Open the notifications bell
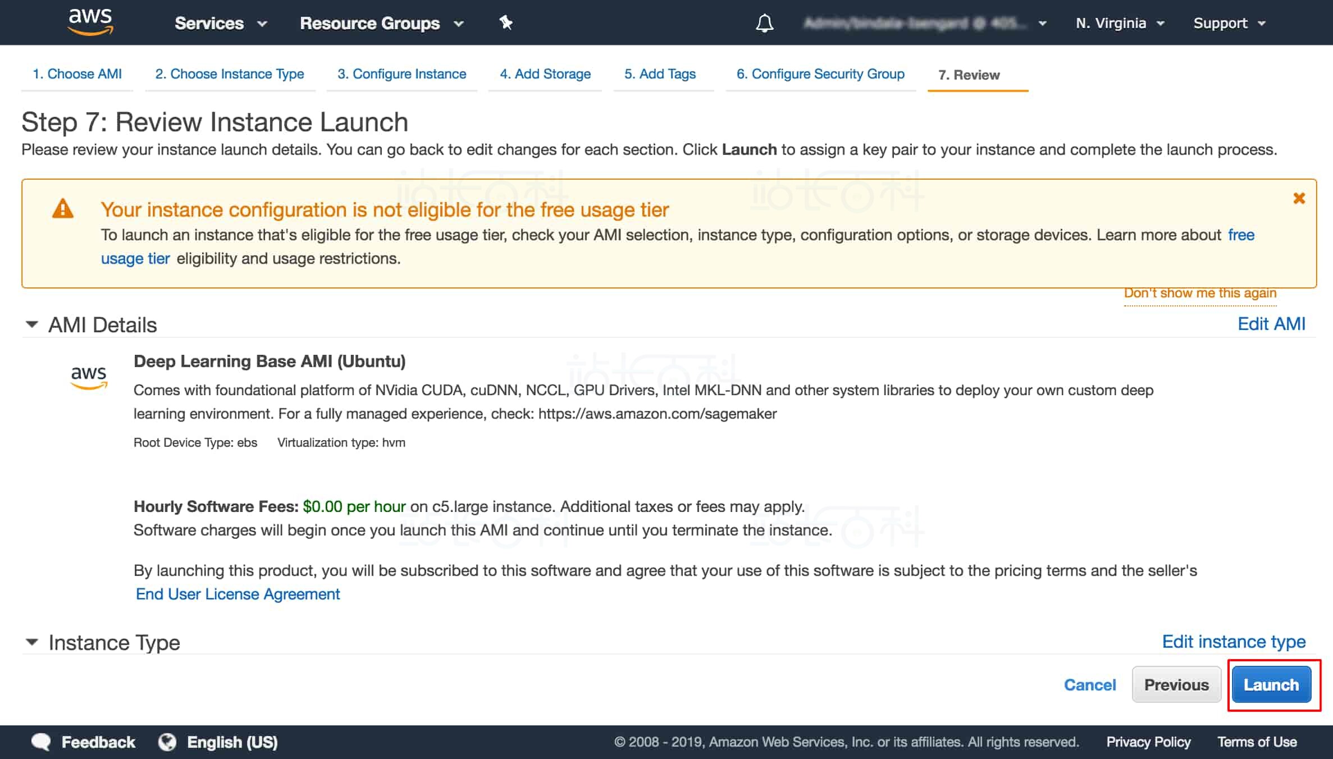The height and width of the screenshot is (759, 1333). click(764, 23)
